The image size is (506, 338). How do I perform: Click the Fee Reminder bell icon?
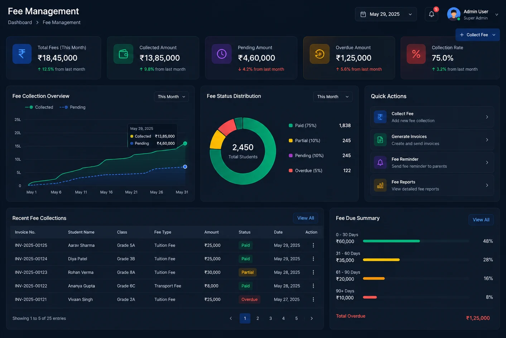point(380,163)
